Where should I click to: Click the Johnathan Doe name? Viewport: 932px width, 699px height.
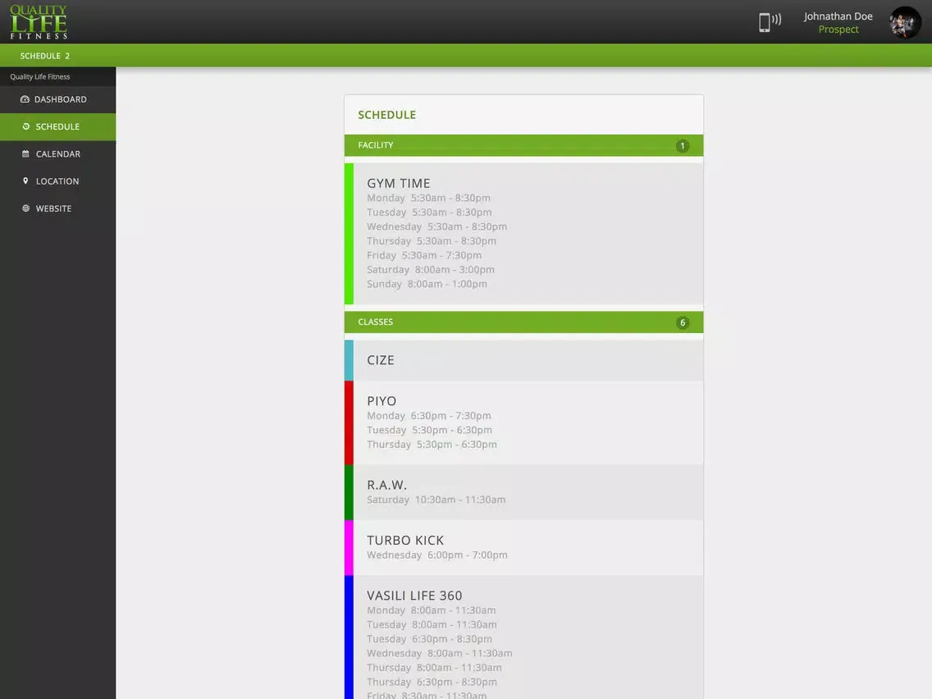[x=838, y=16]
